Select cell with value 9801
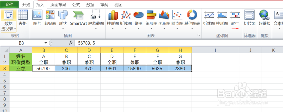 tap(112, 68)
